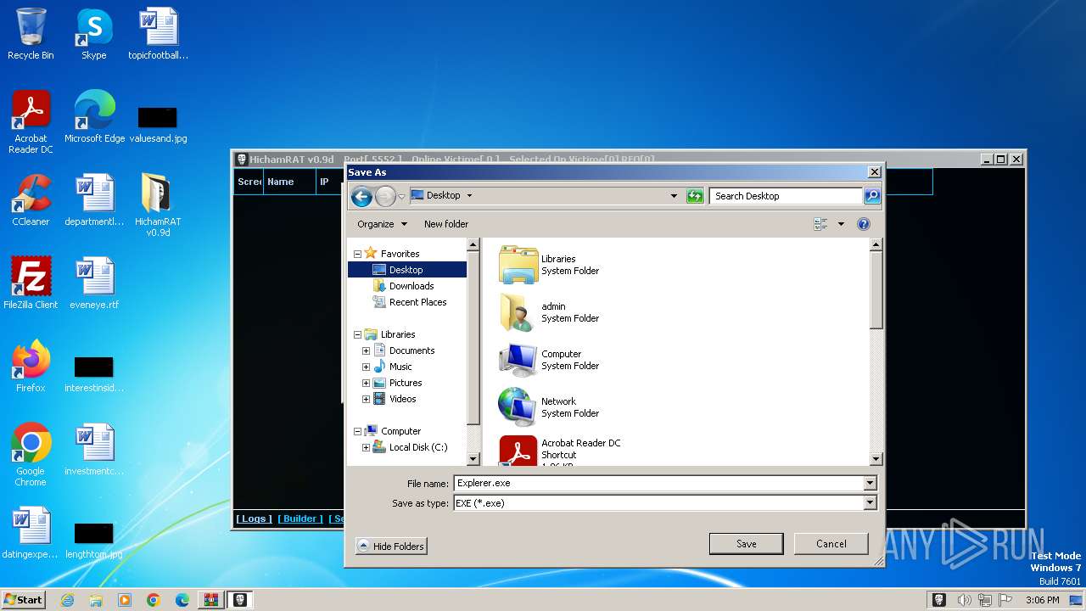Select the Acrobat Reader DC shortcut in file list
The width and height of the screenshot is (1086, 611).
tap(560, 451)
